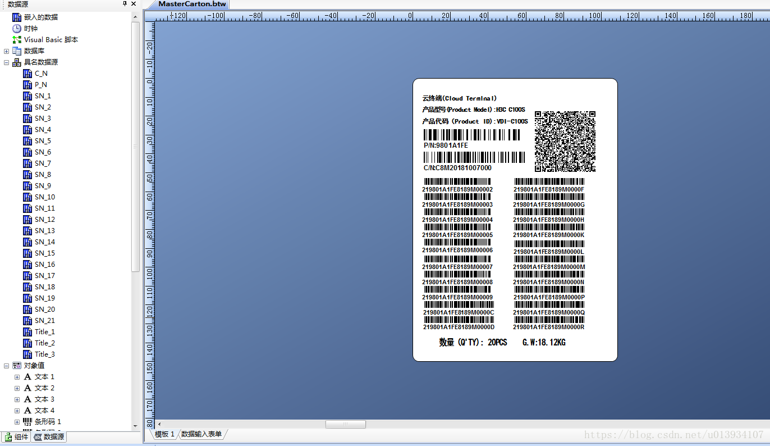Viewport: 770px width, 446px height.
Task: Select the Title_3 data source
Action: [x=45, y=354]
